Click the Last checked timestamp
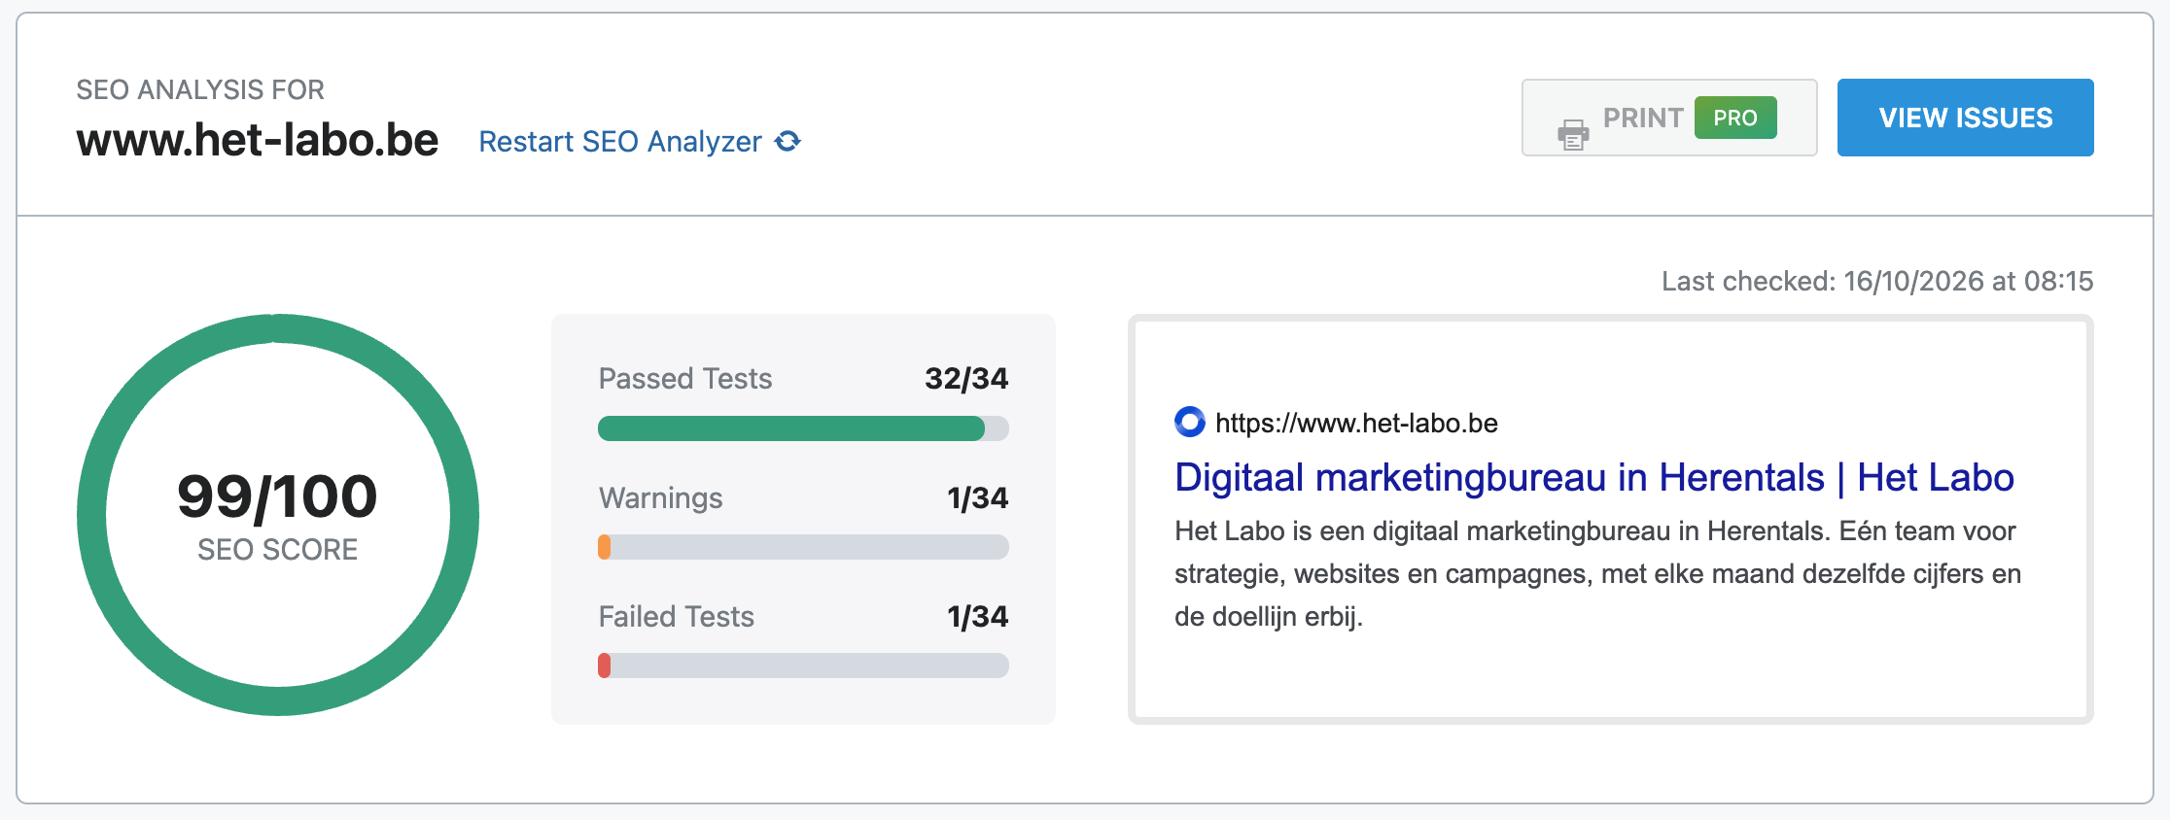Screen dimensions: 2170x820 click(x=1877, y=282)
